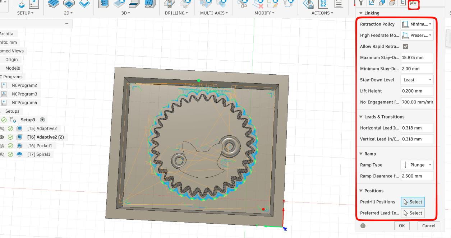Click the Pocket1 operation icon
Viewport: 451px width, 238px height.
[20, 146]
